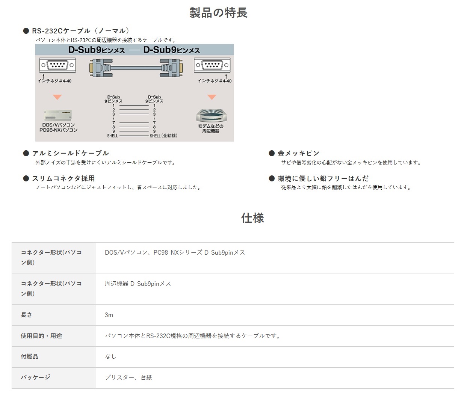
Task: Click the 'パッケージ' row header
Action: tap(54, 377)
